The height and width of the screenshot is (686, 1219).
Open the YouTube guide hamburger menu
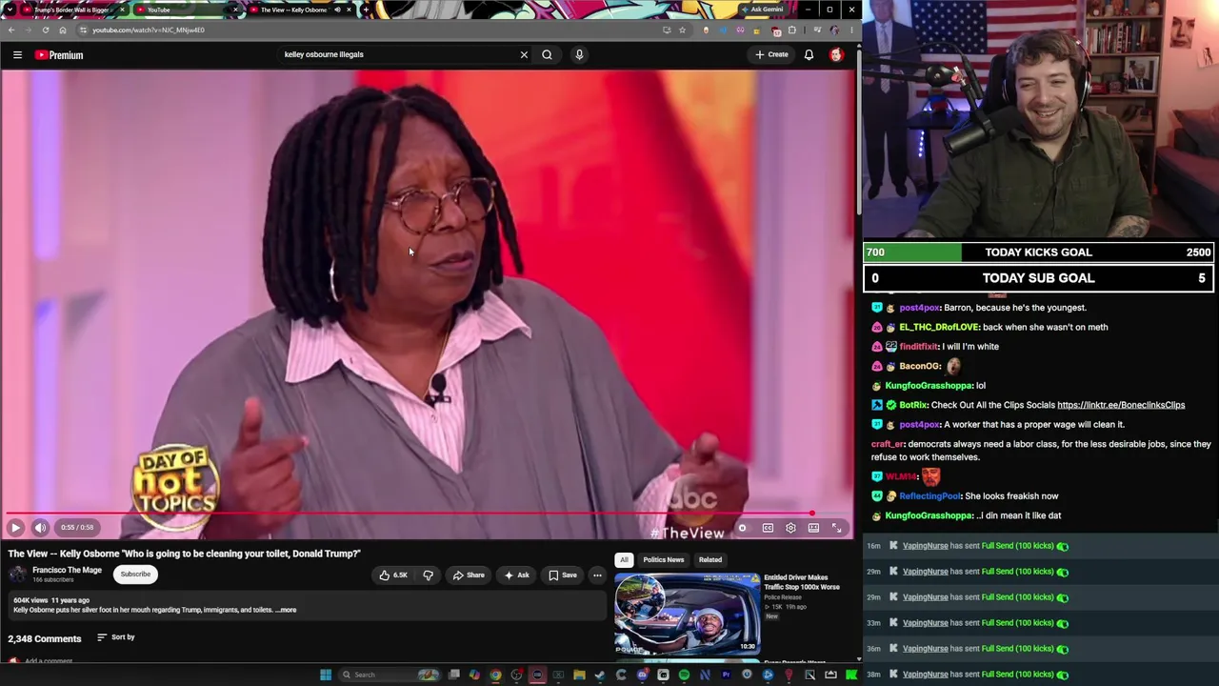(x=17, y=54)
